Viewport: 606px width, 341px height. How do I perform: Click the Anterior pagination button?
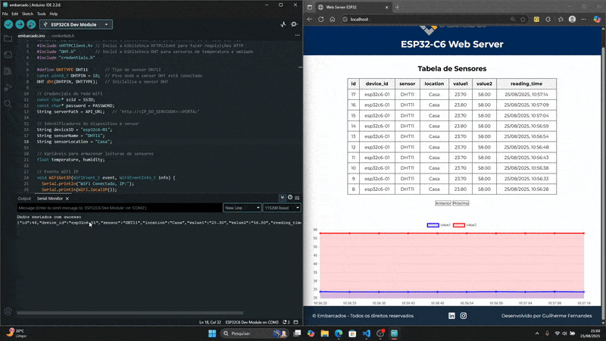click(x=443, y=203)
